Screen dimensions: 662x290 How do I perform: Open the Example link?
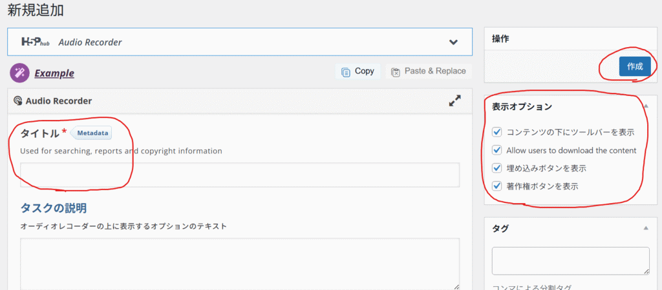pos(54,73)
